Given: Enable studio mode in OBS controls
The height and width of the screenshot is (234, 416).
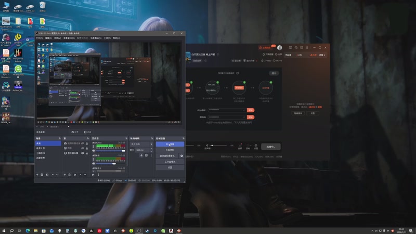Looking at the screenshot, I should pos(170,162).
